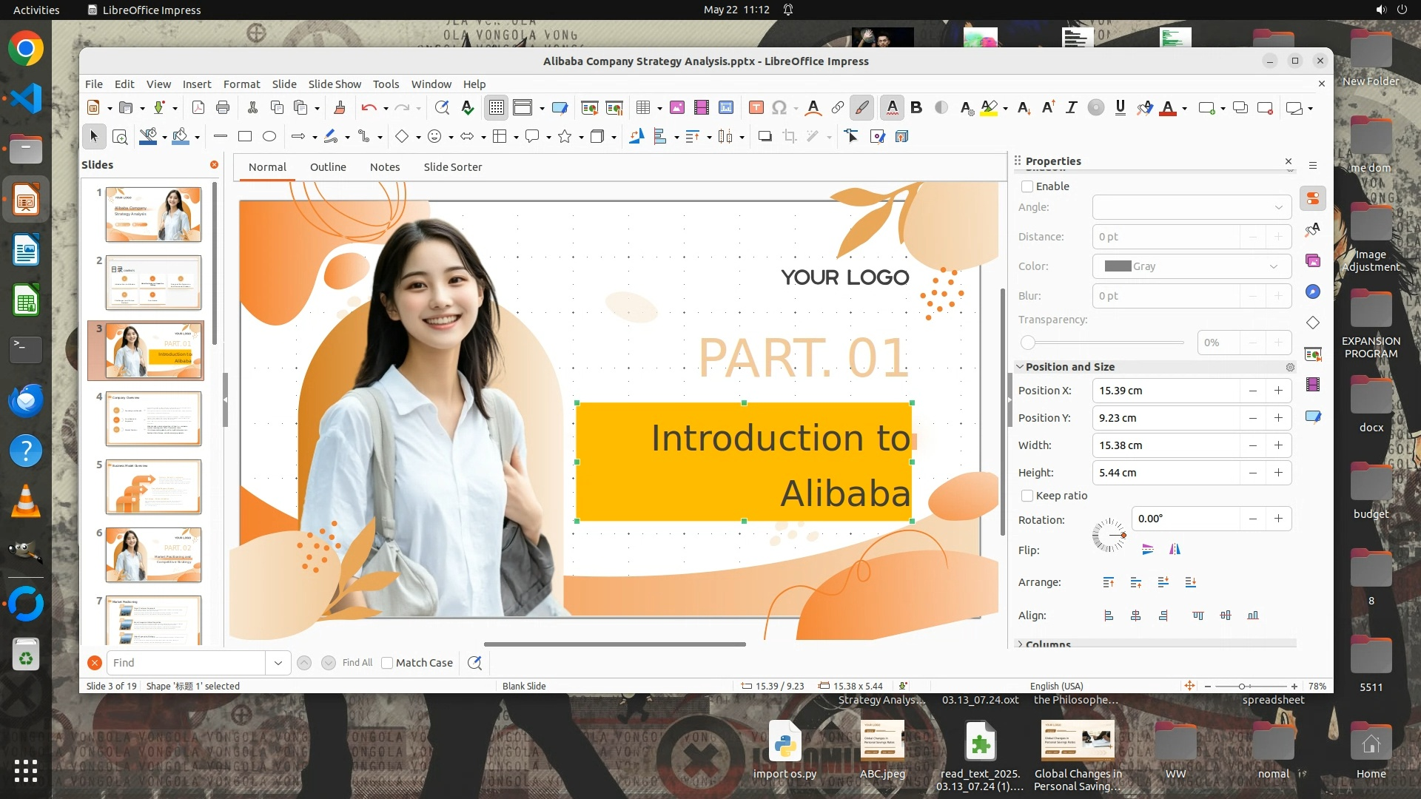Click the Bold formatting icon

coord(916,108)
